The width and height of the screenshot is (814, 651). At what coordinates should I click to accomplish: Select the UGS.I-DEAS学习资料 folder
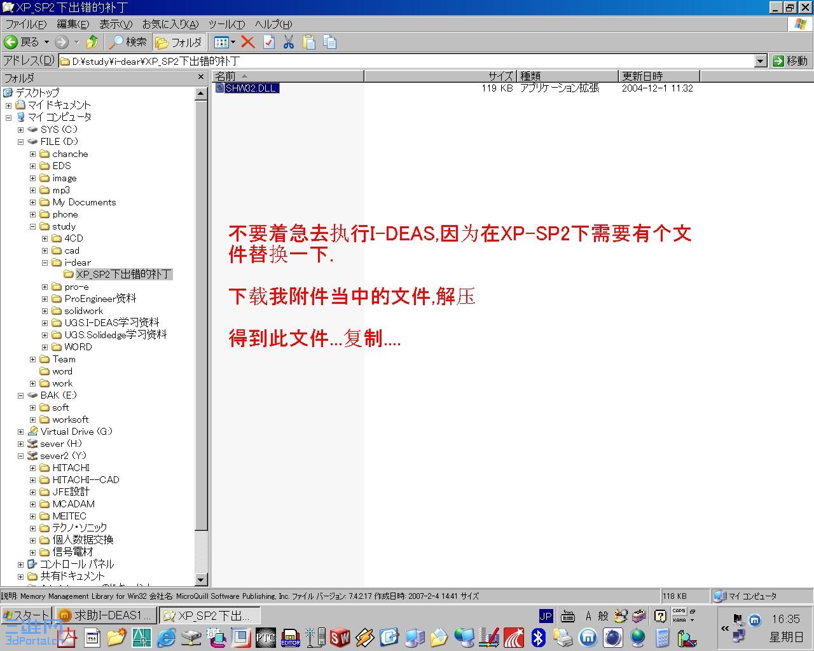pyautogui.click(x=111, y=323)
